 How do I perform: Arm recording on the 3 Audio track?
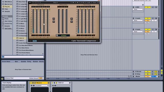pos(156,18)
